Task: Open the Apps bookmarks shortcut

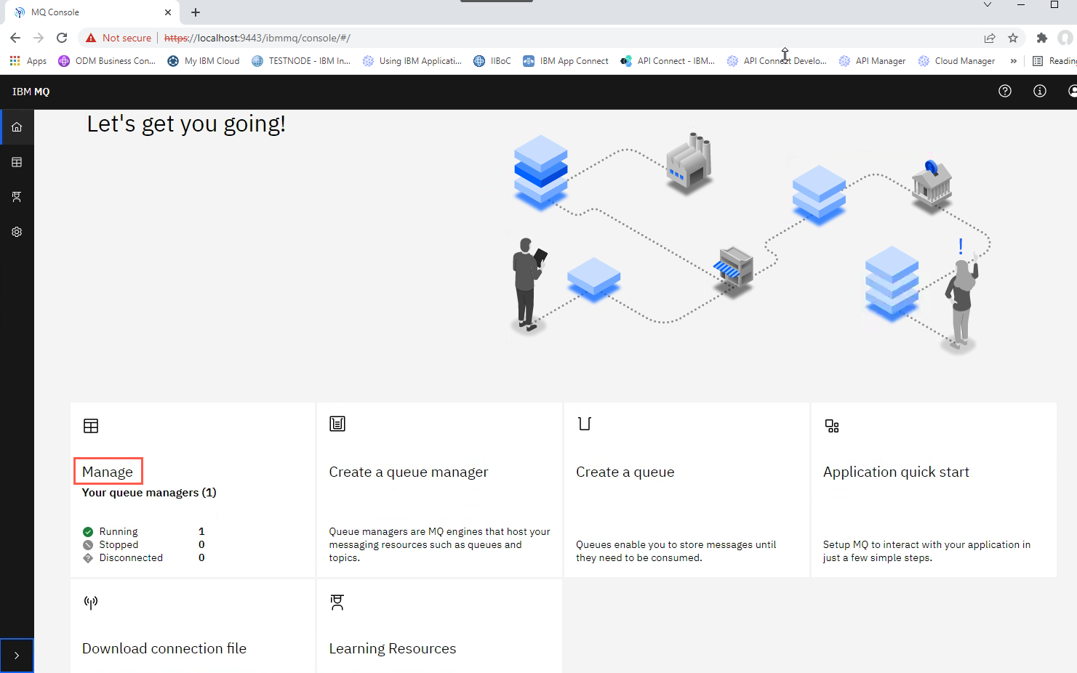Action: pyautogui.click(x=28, y=61)
